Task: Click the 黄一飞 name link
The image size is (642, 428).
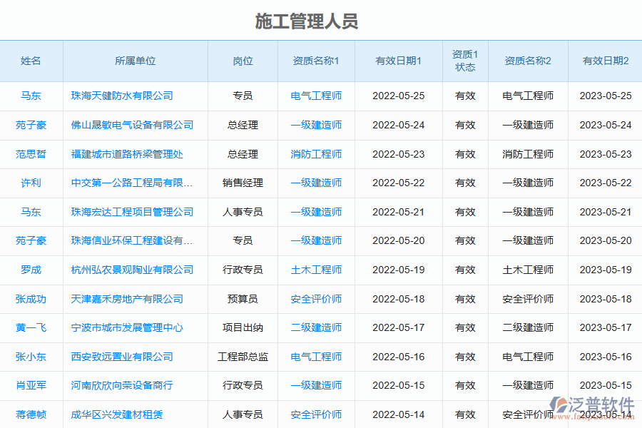Action: pyautogui.click(x=31, y=327)
